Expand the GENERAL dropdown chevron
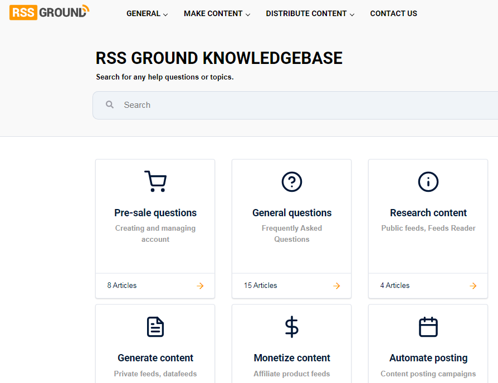 tap(165, 14)
